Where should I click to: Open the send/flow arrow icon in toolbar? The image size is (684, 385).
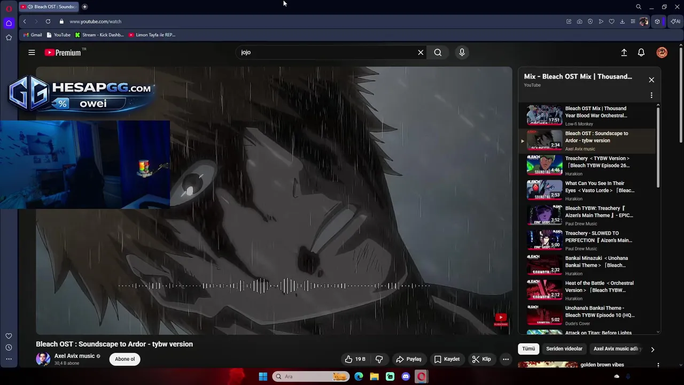pyautogui.click(x=601, y=21)
